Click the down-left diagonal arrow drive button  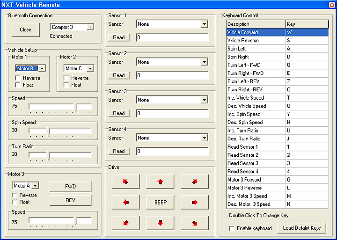(x=126, y=223)
